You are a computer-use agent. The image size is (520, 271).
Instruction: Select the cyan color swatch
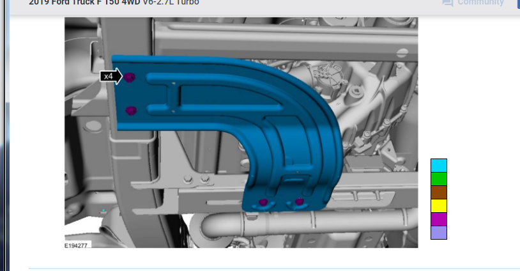439,166
